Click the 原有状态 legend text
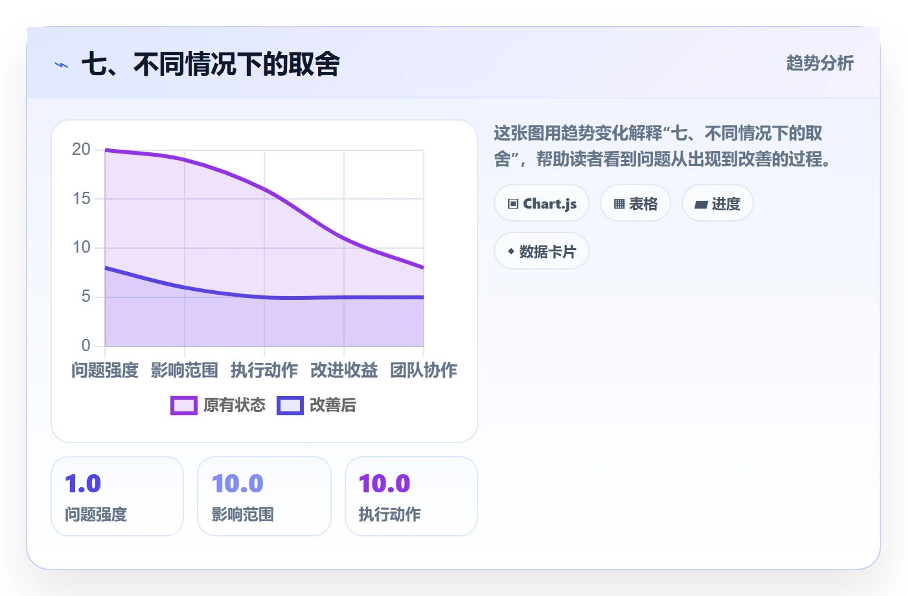The width and height of the screenshot is (907, 596). point(235,406)
